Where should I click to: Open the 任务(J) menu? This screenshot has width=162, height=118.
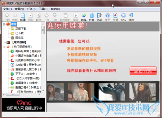coord(31,9)
